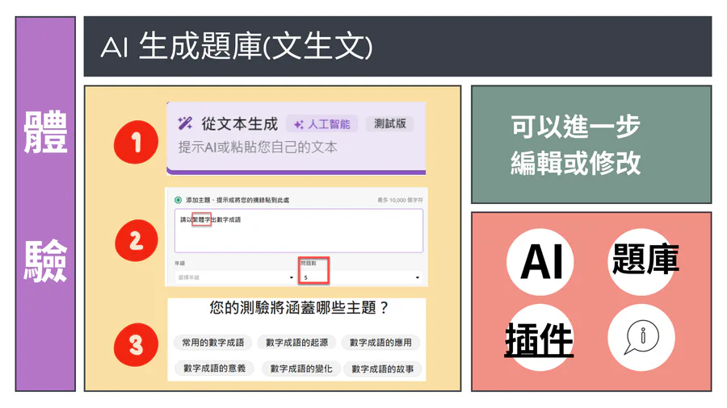
Task: Click the red number 2 step badge
Action: (x=136, y=241)
